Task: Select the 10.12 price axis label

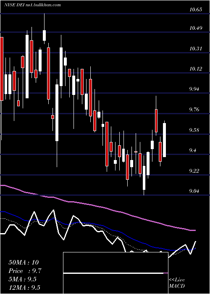Action: [x=196, y=69]
